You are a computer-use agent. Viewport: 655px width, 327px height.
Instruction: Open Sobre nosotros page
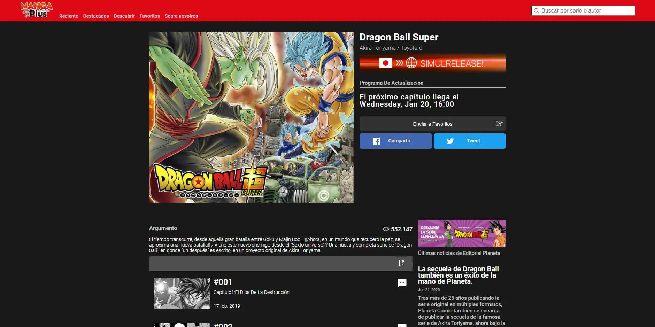(181, 16)
